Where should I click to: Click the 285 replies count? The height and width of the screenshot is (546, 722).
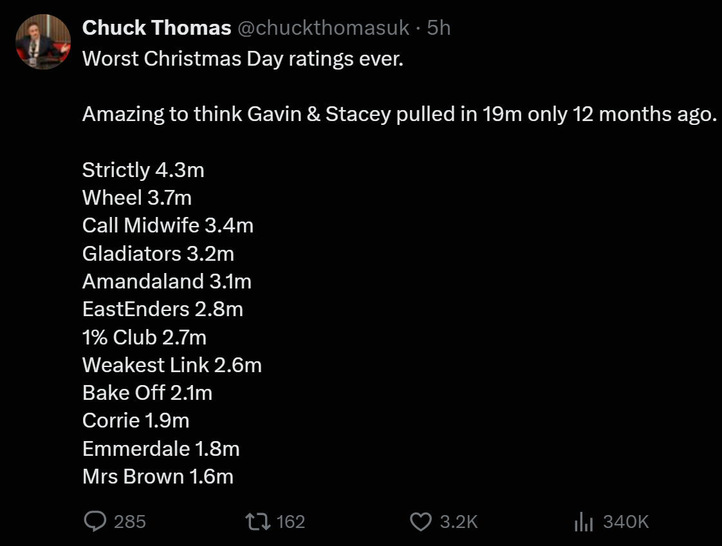point(130,522)
